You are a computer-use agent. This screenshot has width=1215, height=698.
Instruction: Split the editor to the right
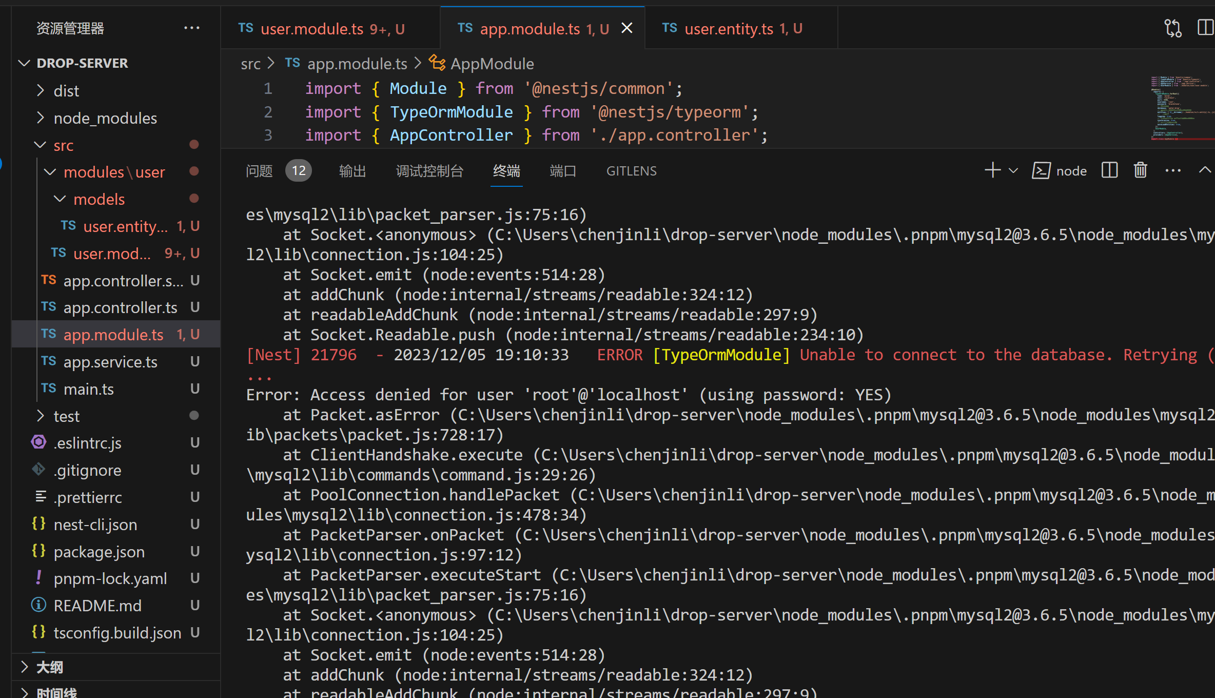[1205, 28]
